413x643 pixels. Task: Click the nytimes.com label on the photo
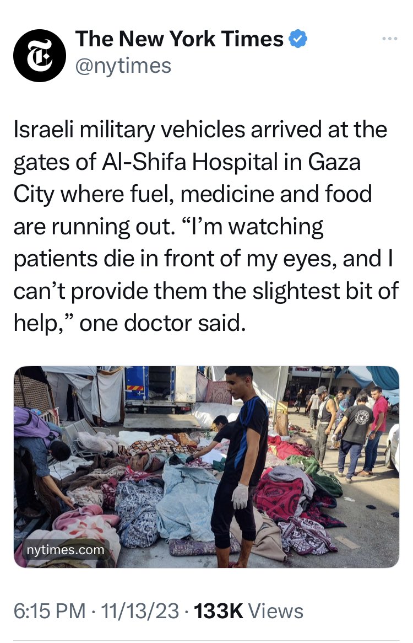[66, 549]
